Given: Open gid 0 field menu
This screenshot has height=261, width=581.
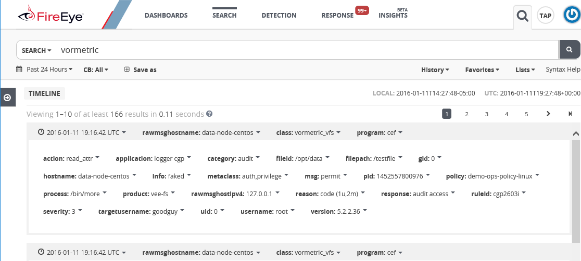Looking at the screenshot, I should (430, 158).
